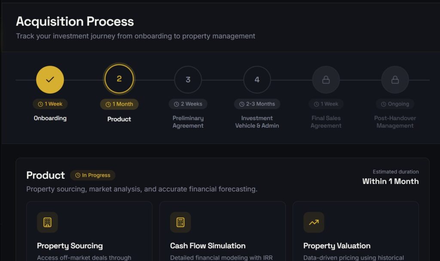Click the Property Valuation trend arrow icon

[314, 222]
